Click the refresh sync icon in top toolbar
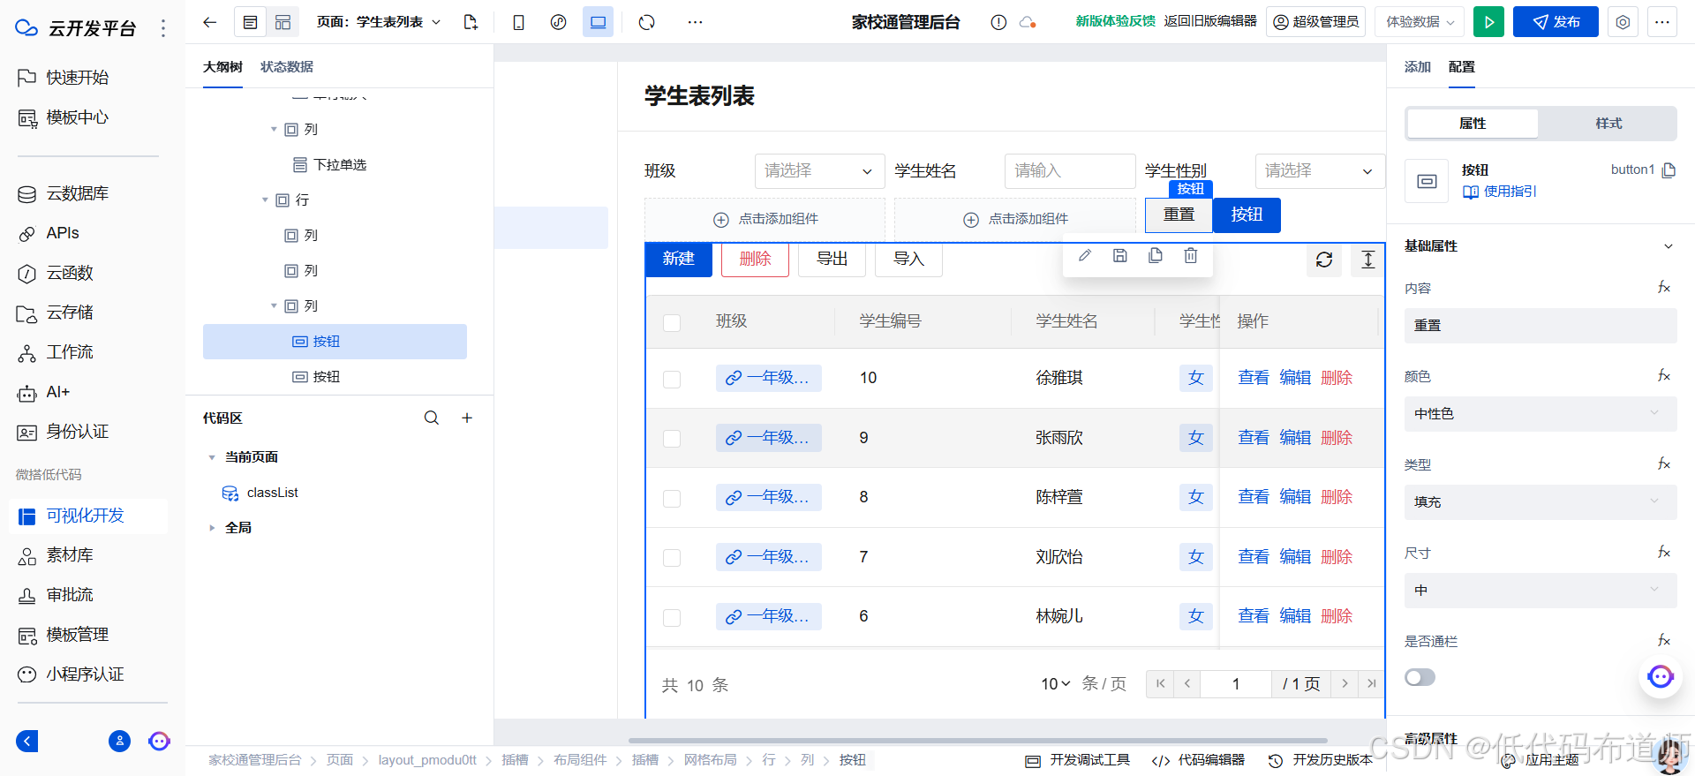Image resolution: width=1695 pixels, height=776 pixels. pos(647,22)
